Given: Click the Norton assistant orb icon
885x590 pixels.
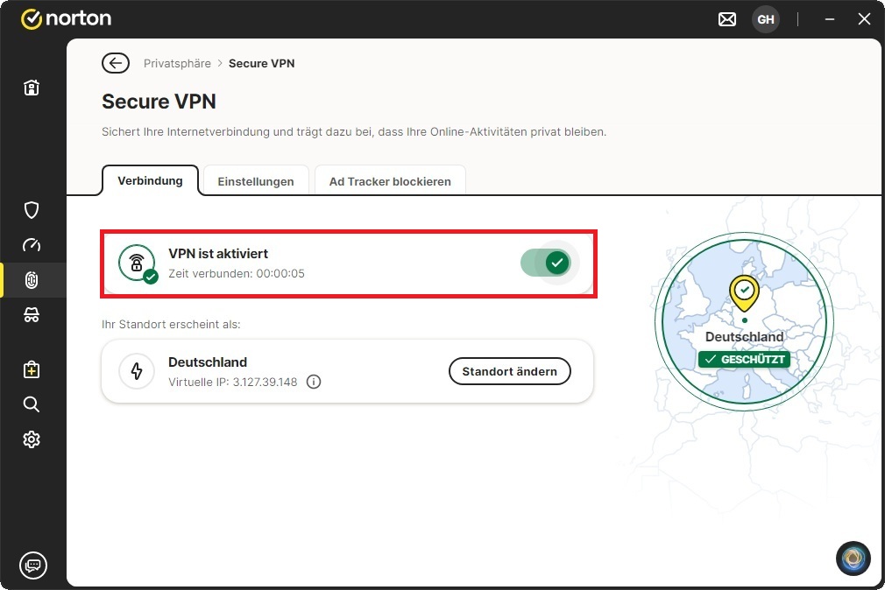Looking at the screenshot, I should pyautogui.click(x=853, y=558).
